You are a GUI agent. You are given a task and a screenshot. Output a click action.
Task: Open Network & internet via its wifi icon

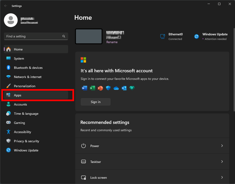pyautogui.click(x=9, y=77)
